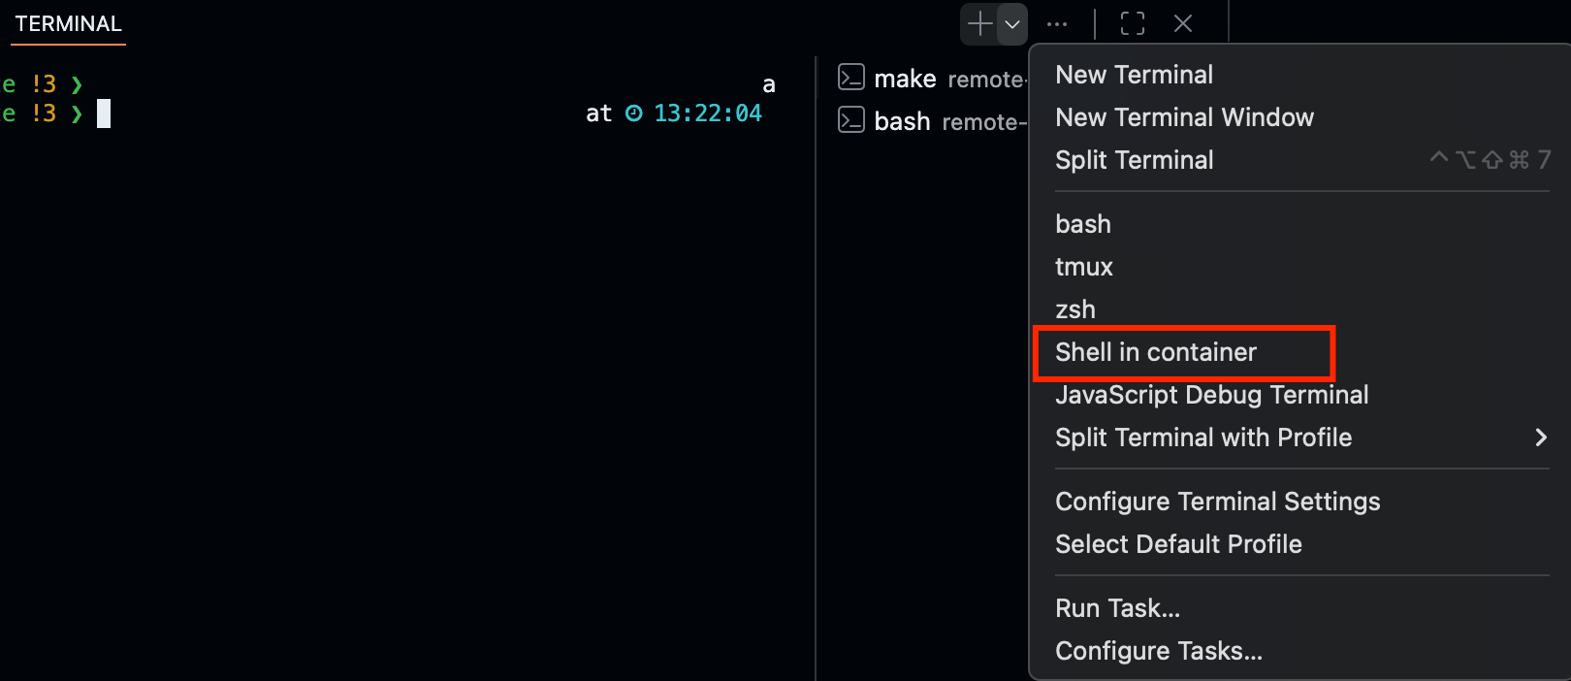
Task: Choose New Terminal from the menu
Action: pos(1134,74)
